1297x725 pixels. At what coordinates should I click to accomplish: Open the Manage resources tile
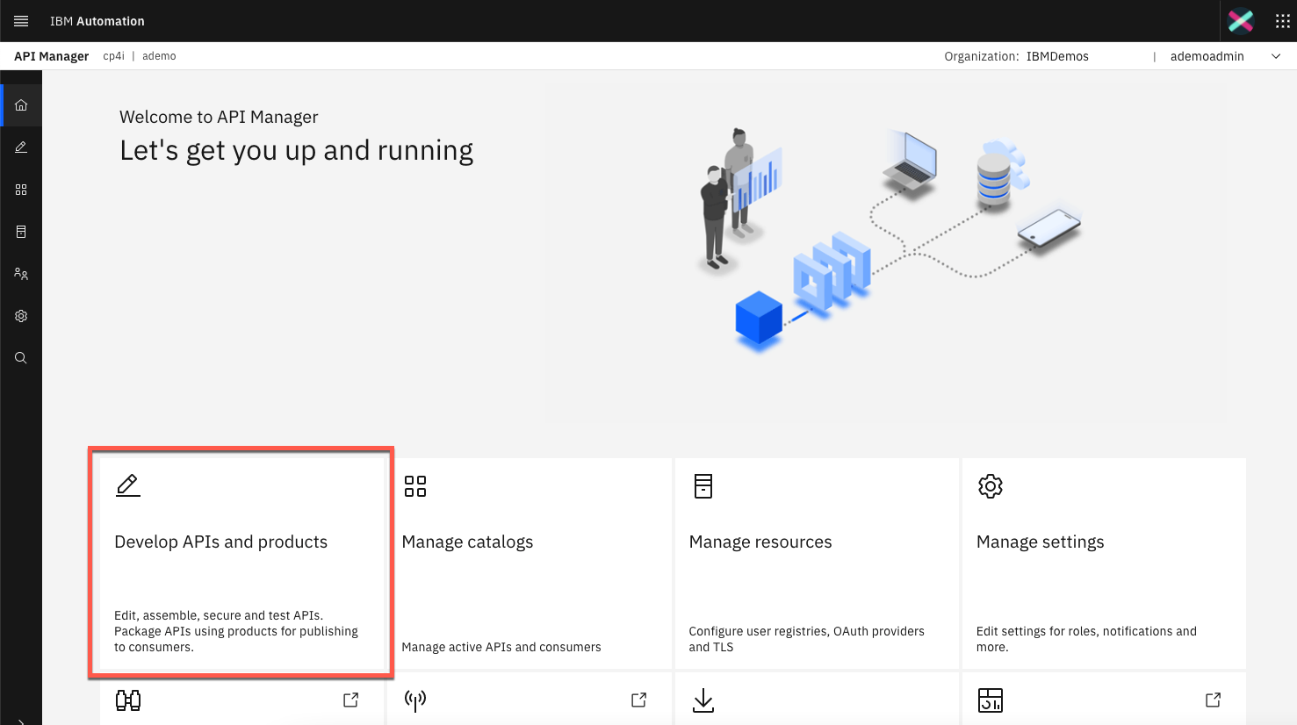pyautogui.click(x=817, y=563)
